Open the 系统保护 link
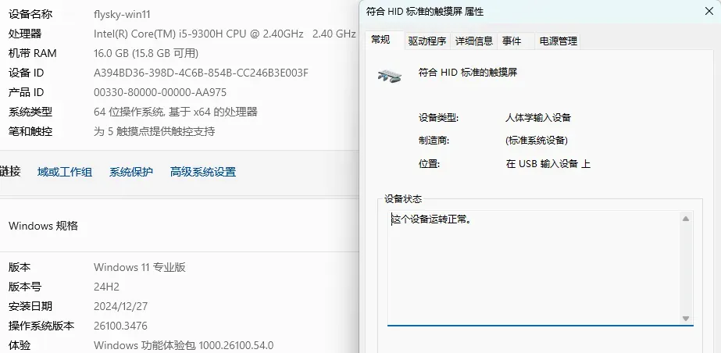The height and width of the screenshot is (353, 721). (131, 172)
